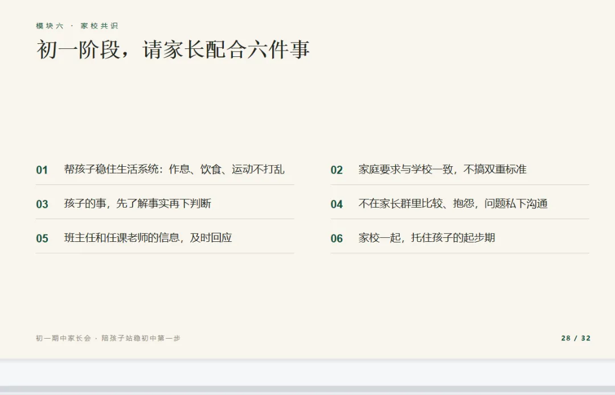Select item number 06
The image size is (615, 395).
click(337, 238)
